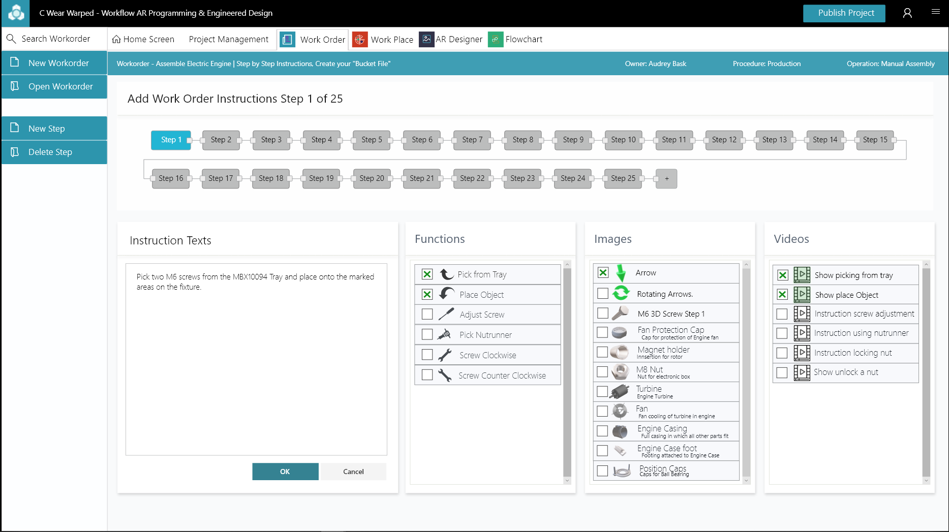Click the Screw Clockwise wrench icon
The height and width of the screenshot is (532, 949).
pyautogui.click(x=445, y=355)
